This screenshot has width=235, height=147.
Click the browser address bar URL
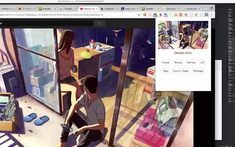tap(52, 15)
